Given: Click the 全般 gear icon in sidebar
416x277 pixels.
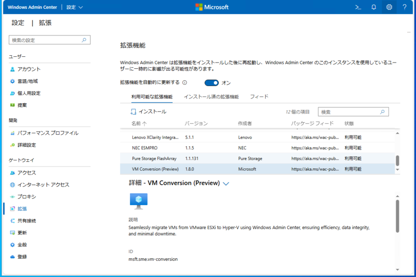Looking at the screenshot, I should click(12, 245).
